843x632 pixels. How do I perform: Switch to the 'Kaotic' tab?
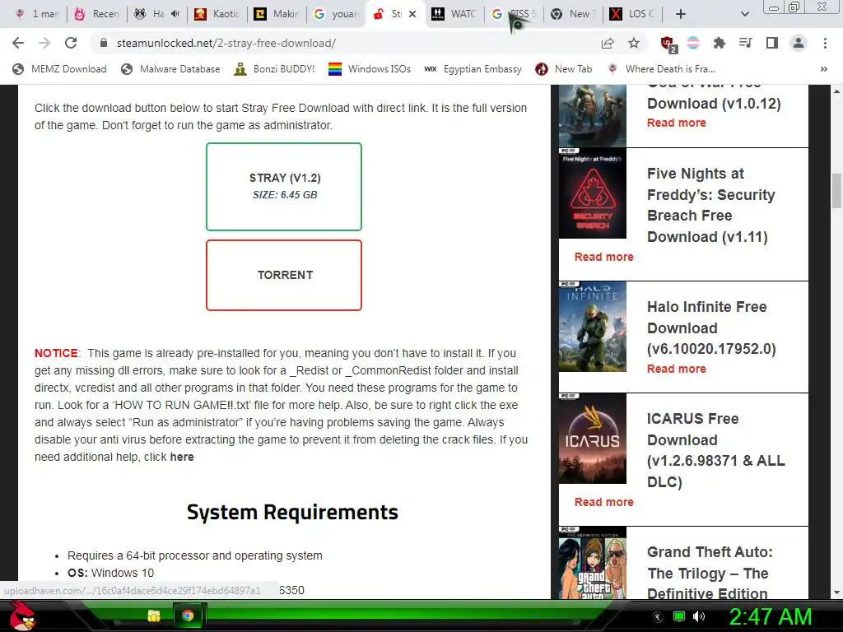(x=217, y=14)
